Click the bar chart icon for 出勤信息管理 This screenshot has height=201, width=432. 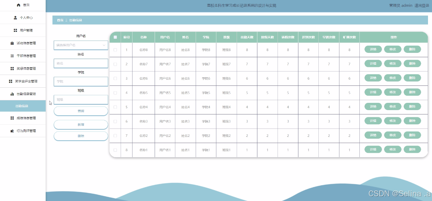[12, 94]
